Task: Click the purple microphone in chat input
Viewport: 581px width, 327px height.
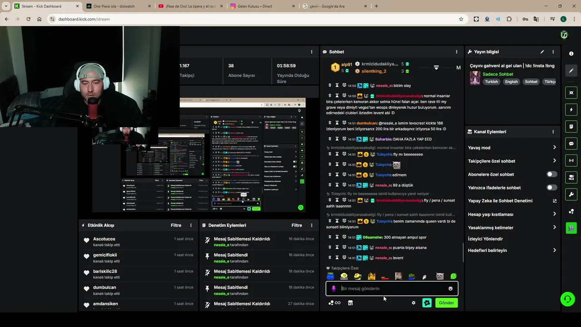Action: pyautogui.click(x=334, y=288)
